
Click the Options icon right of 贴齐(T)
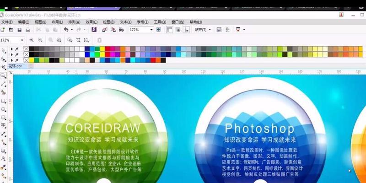227,30
